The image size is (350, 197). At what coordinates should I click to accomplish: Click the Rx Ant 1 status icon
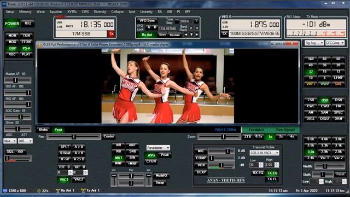click(57, 190)
